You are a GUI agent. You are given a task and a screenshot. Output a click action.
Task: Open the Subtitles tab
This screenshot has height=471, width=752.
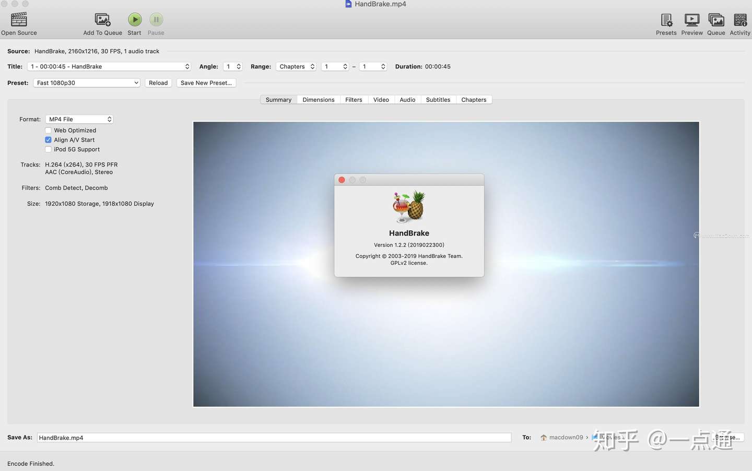click(x=438, y=100)
